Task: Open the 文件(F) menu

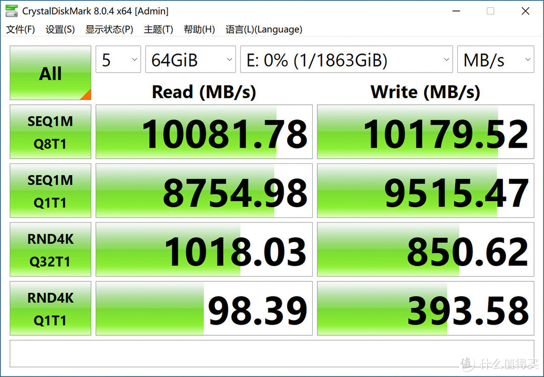Action: tap(21, 30)
